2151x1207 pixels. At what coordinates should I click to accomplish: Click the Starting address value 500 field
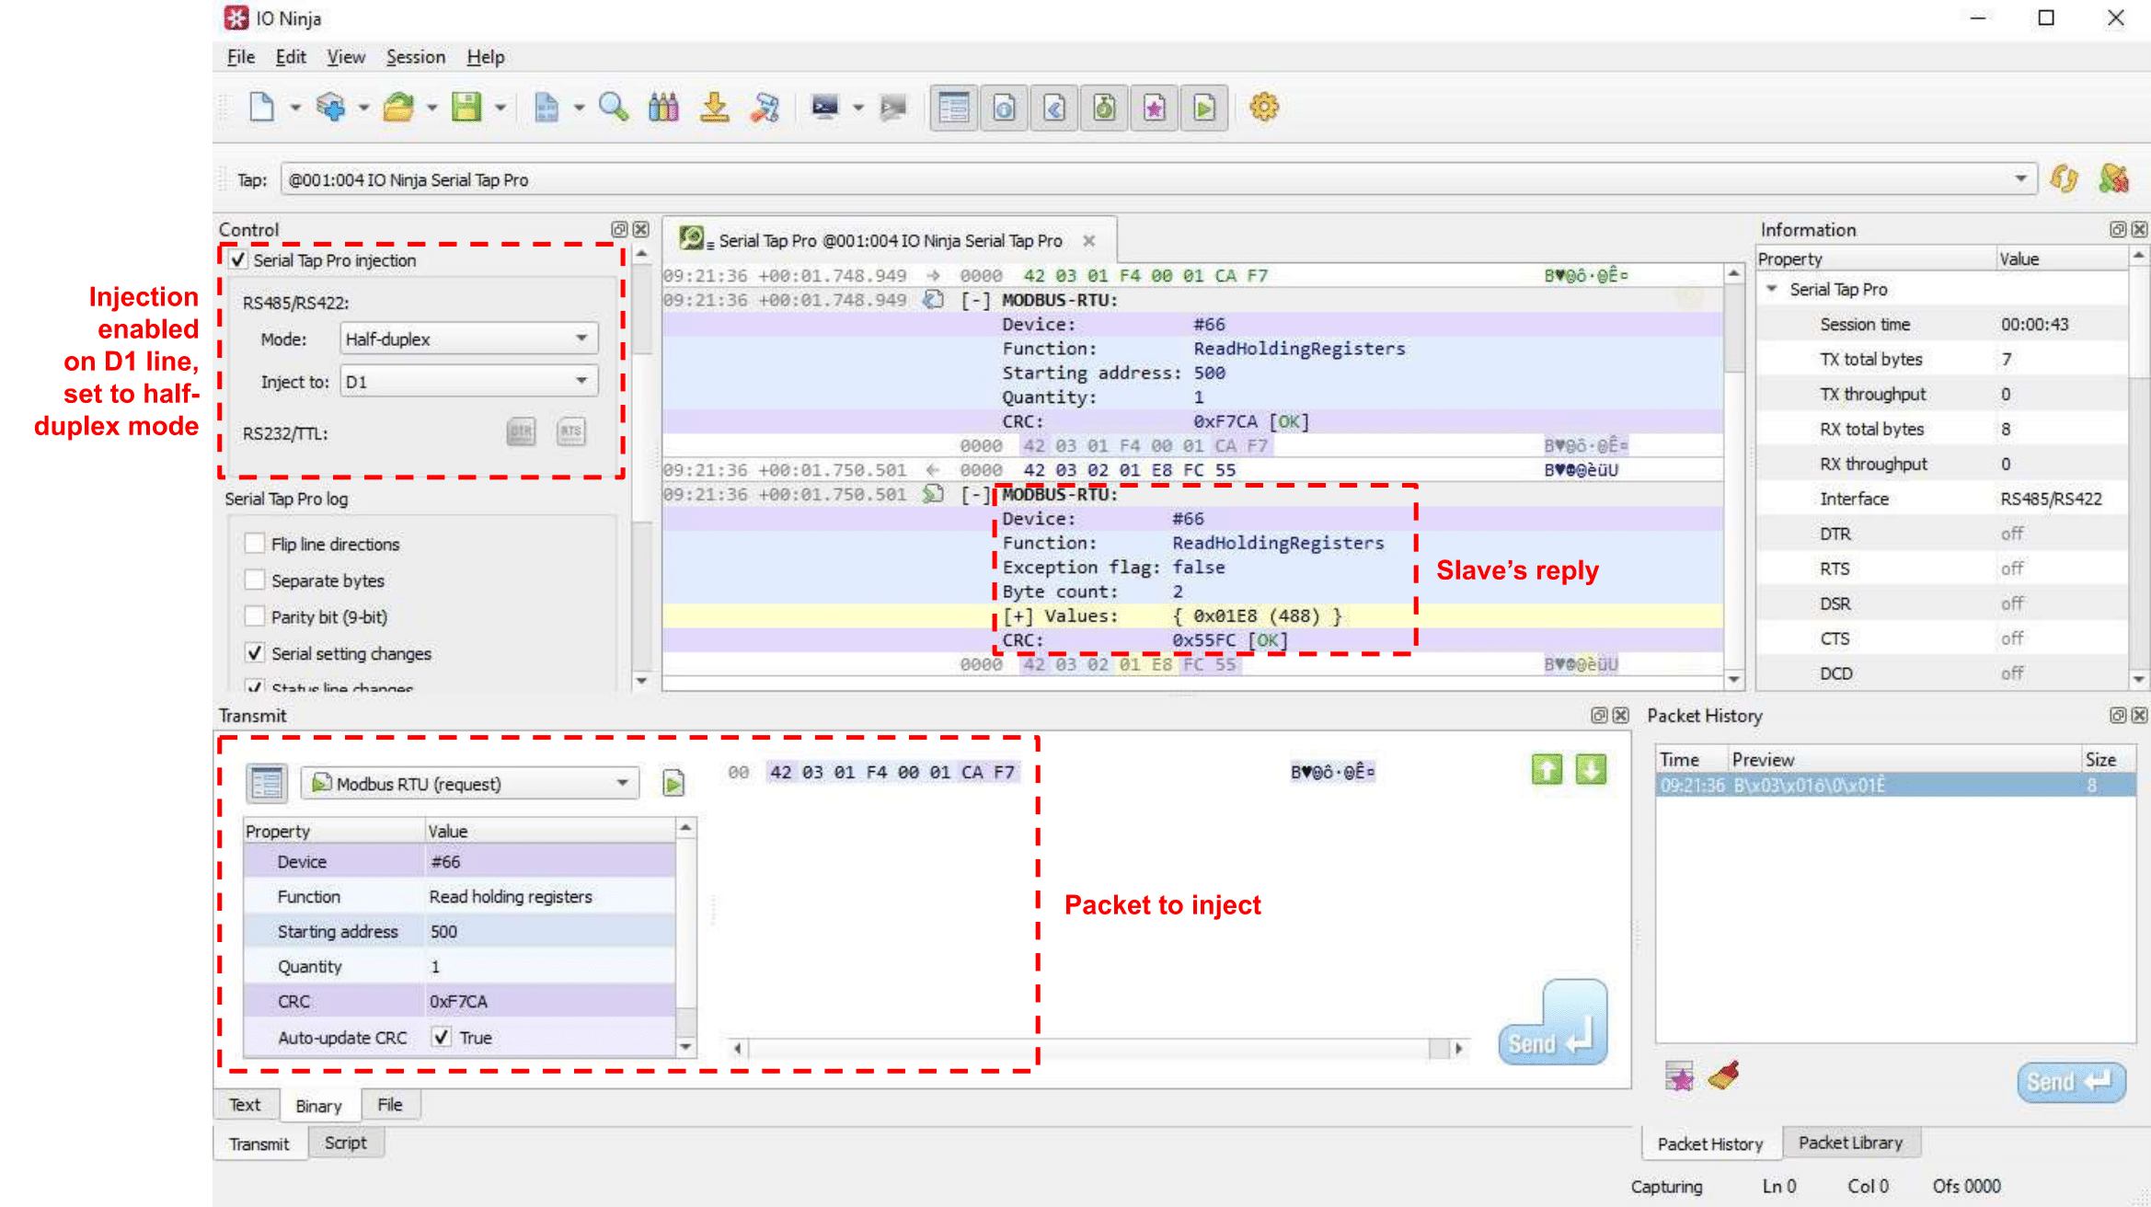[549, 931]
